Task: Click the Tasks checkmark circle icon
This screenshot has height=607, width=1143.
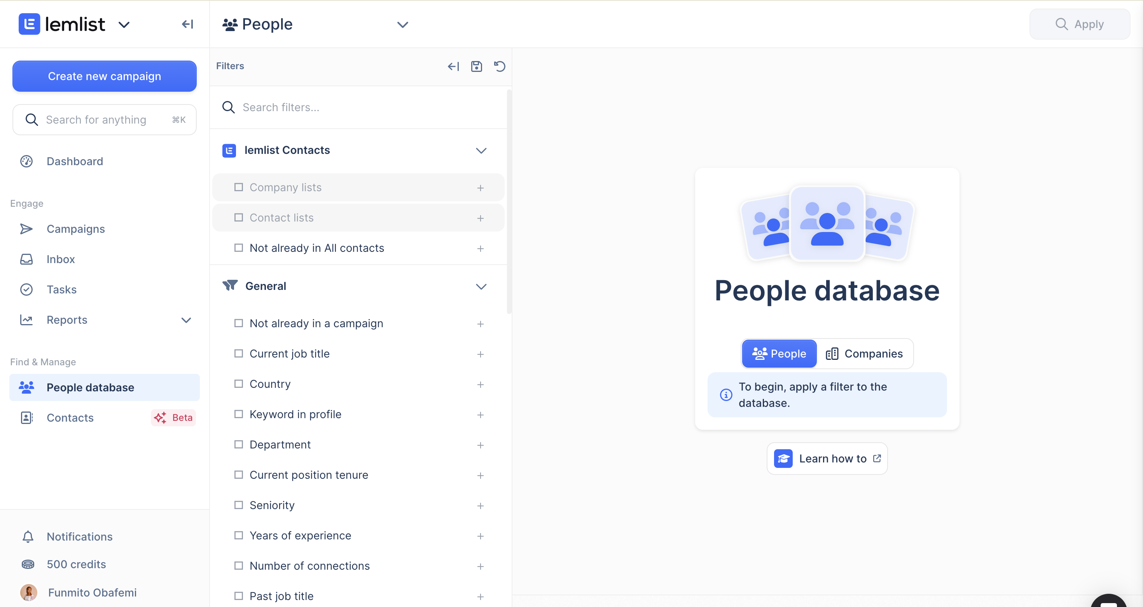Action: [x=26, y=290]
